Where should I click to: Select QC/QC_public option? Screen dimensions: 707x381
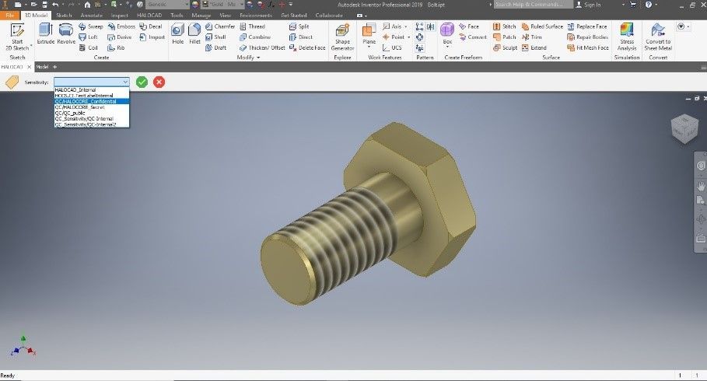(x=92, y=114)
